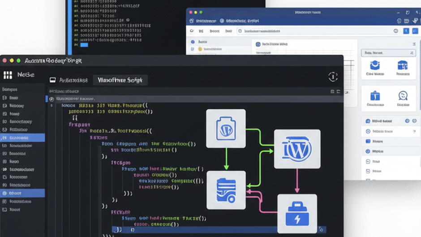Click the globe icon at right of blue toolbar
Viewport: 421px width, 237px height.
coord(399,21)
